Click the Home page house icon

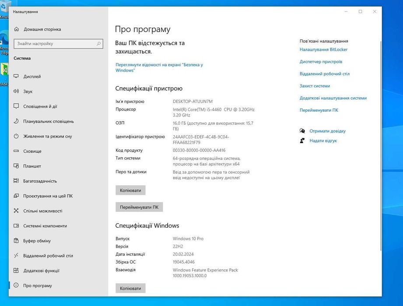click(x=17, y=29)
